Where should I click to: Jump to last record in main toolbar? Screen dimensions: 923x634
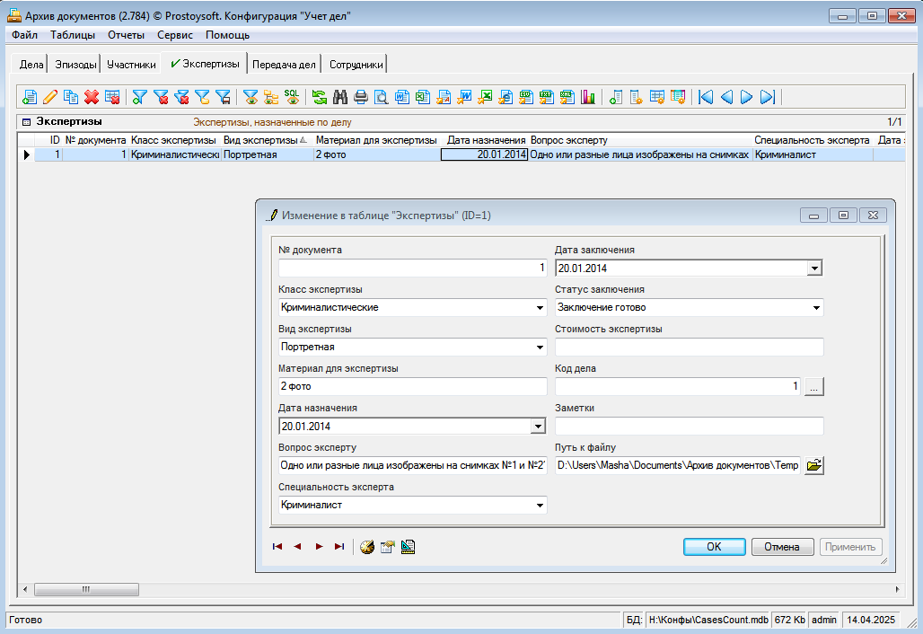coord(768,97)
